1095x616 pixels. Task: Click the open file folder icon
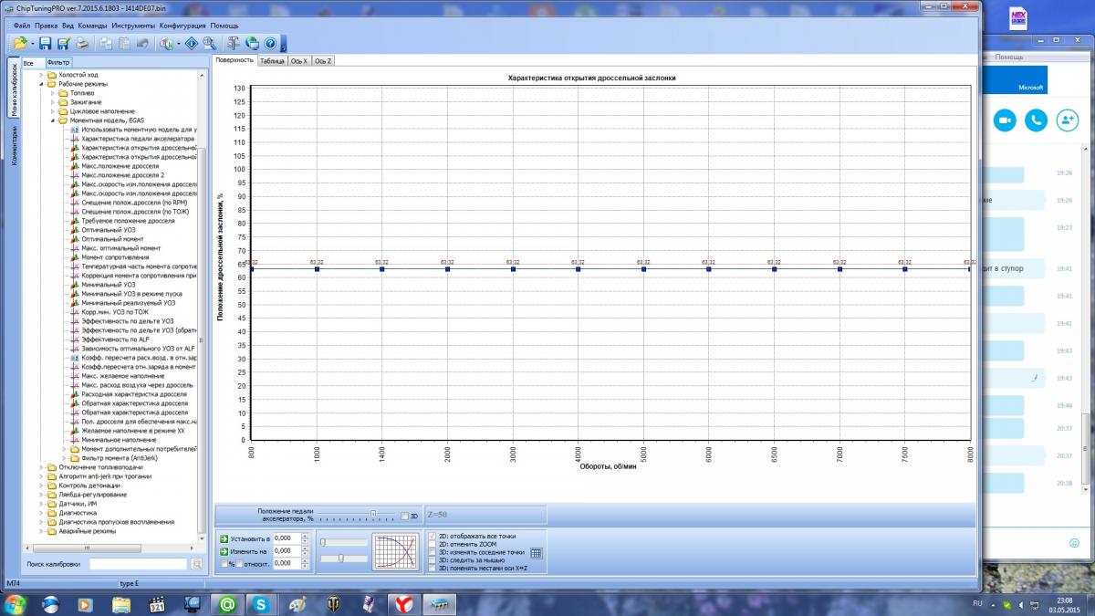20,43
